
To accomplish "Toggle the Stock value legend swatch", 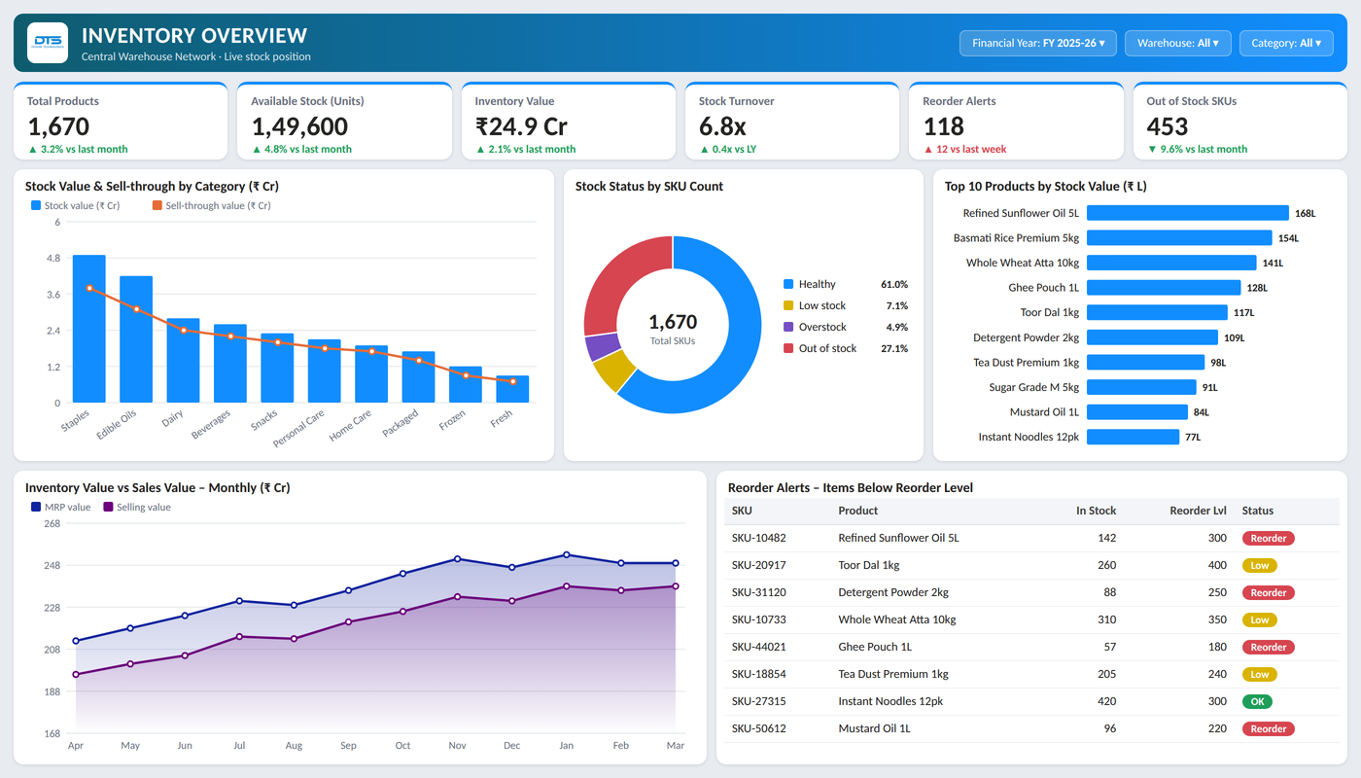I will (x=36, y=206).
